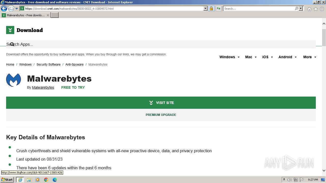The height and width of the screenshot is (183, 326).
Task: Click the refresh page icon
Action: click(x=219, y=8)
